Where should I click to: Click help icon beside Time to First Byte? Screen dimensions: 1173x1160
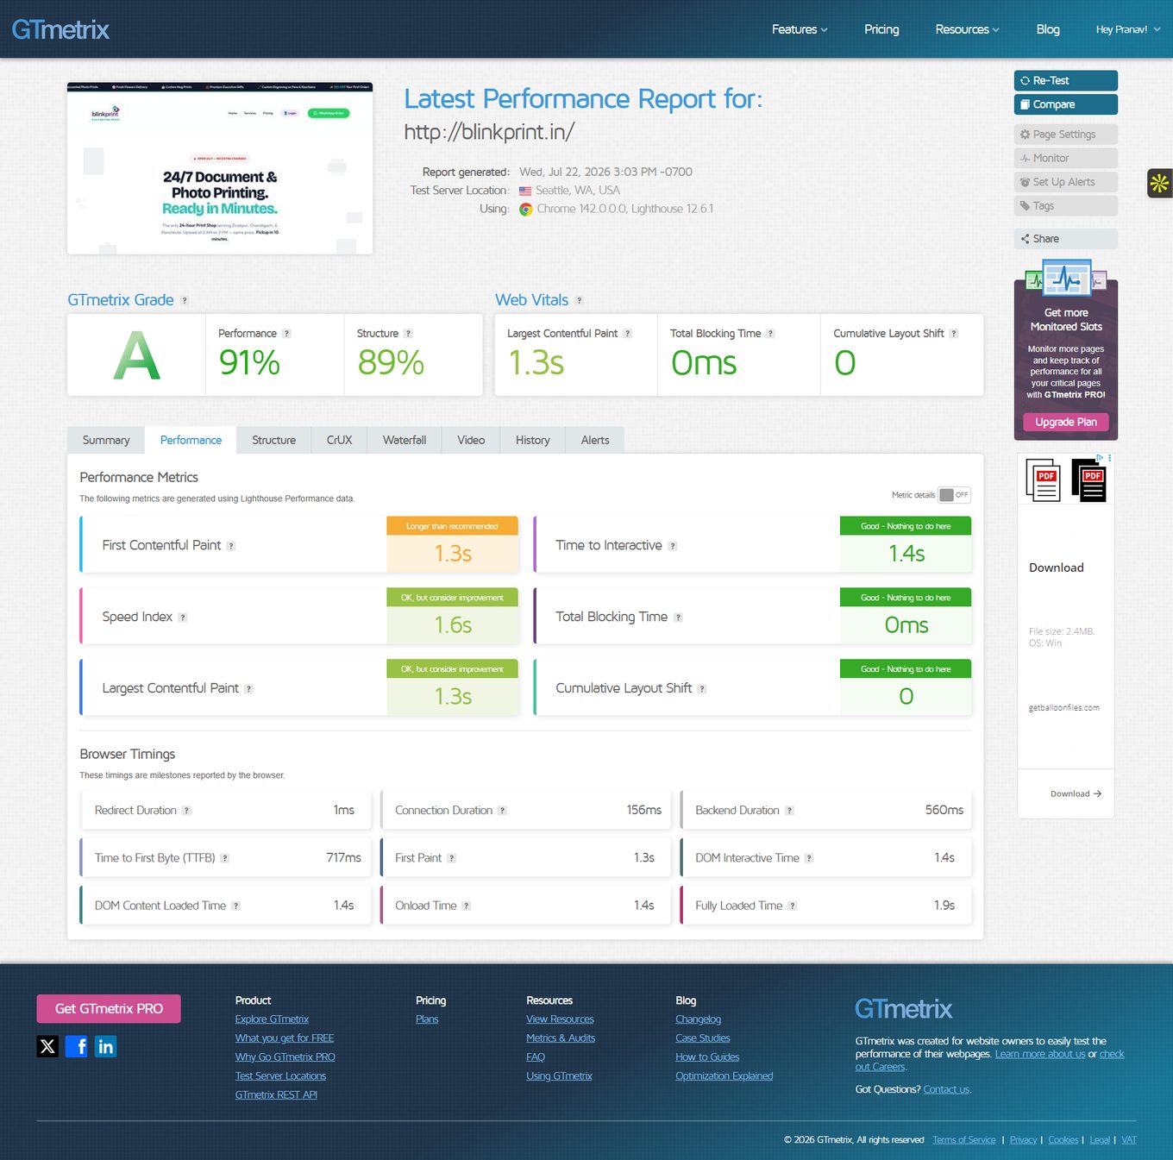click(225, 858)
